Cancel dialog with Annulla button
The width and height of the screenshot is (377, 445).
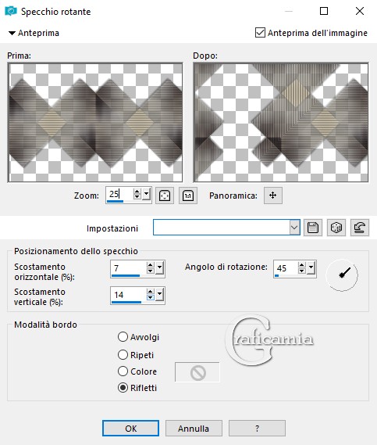click(194, 428)
